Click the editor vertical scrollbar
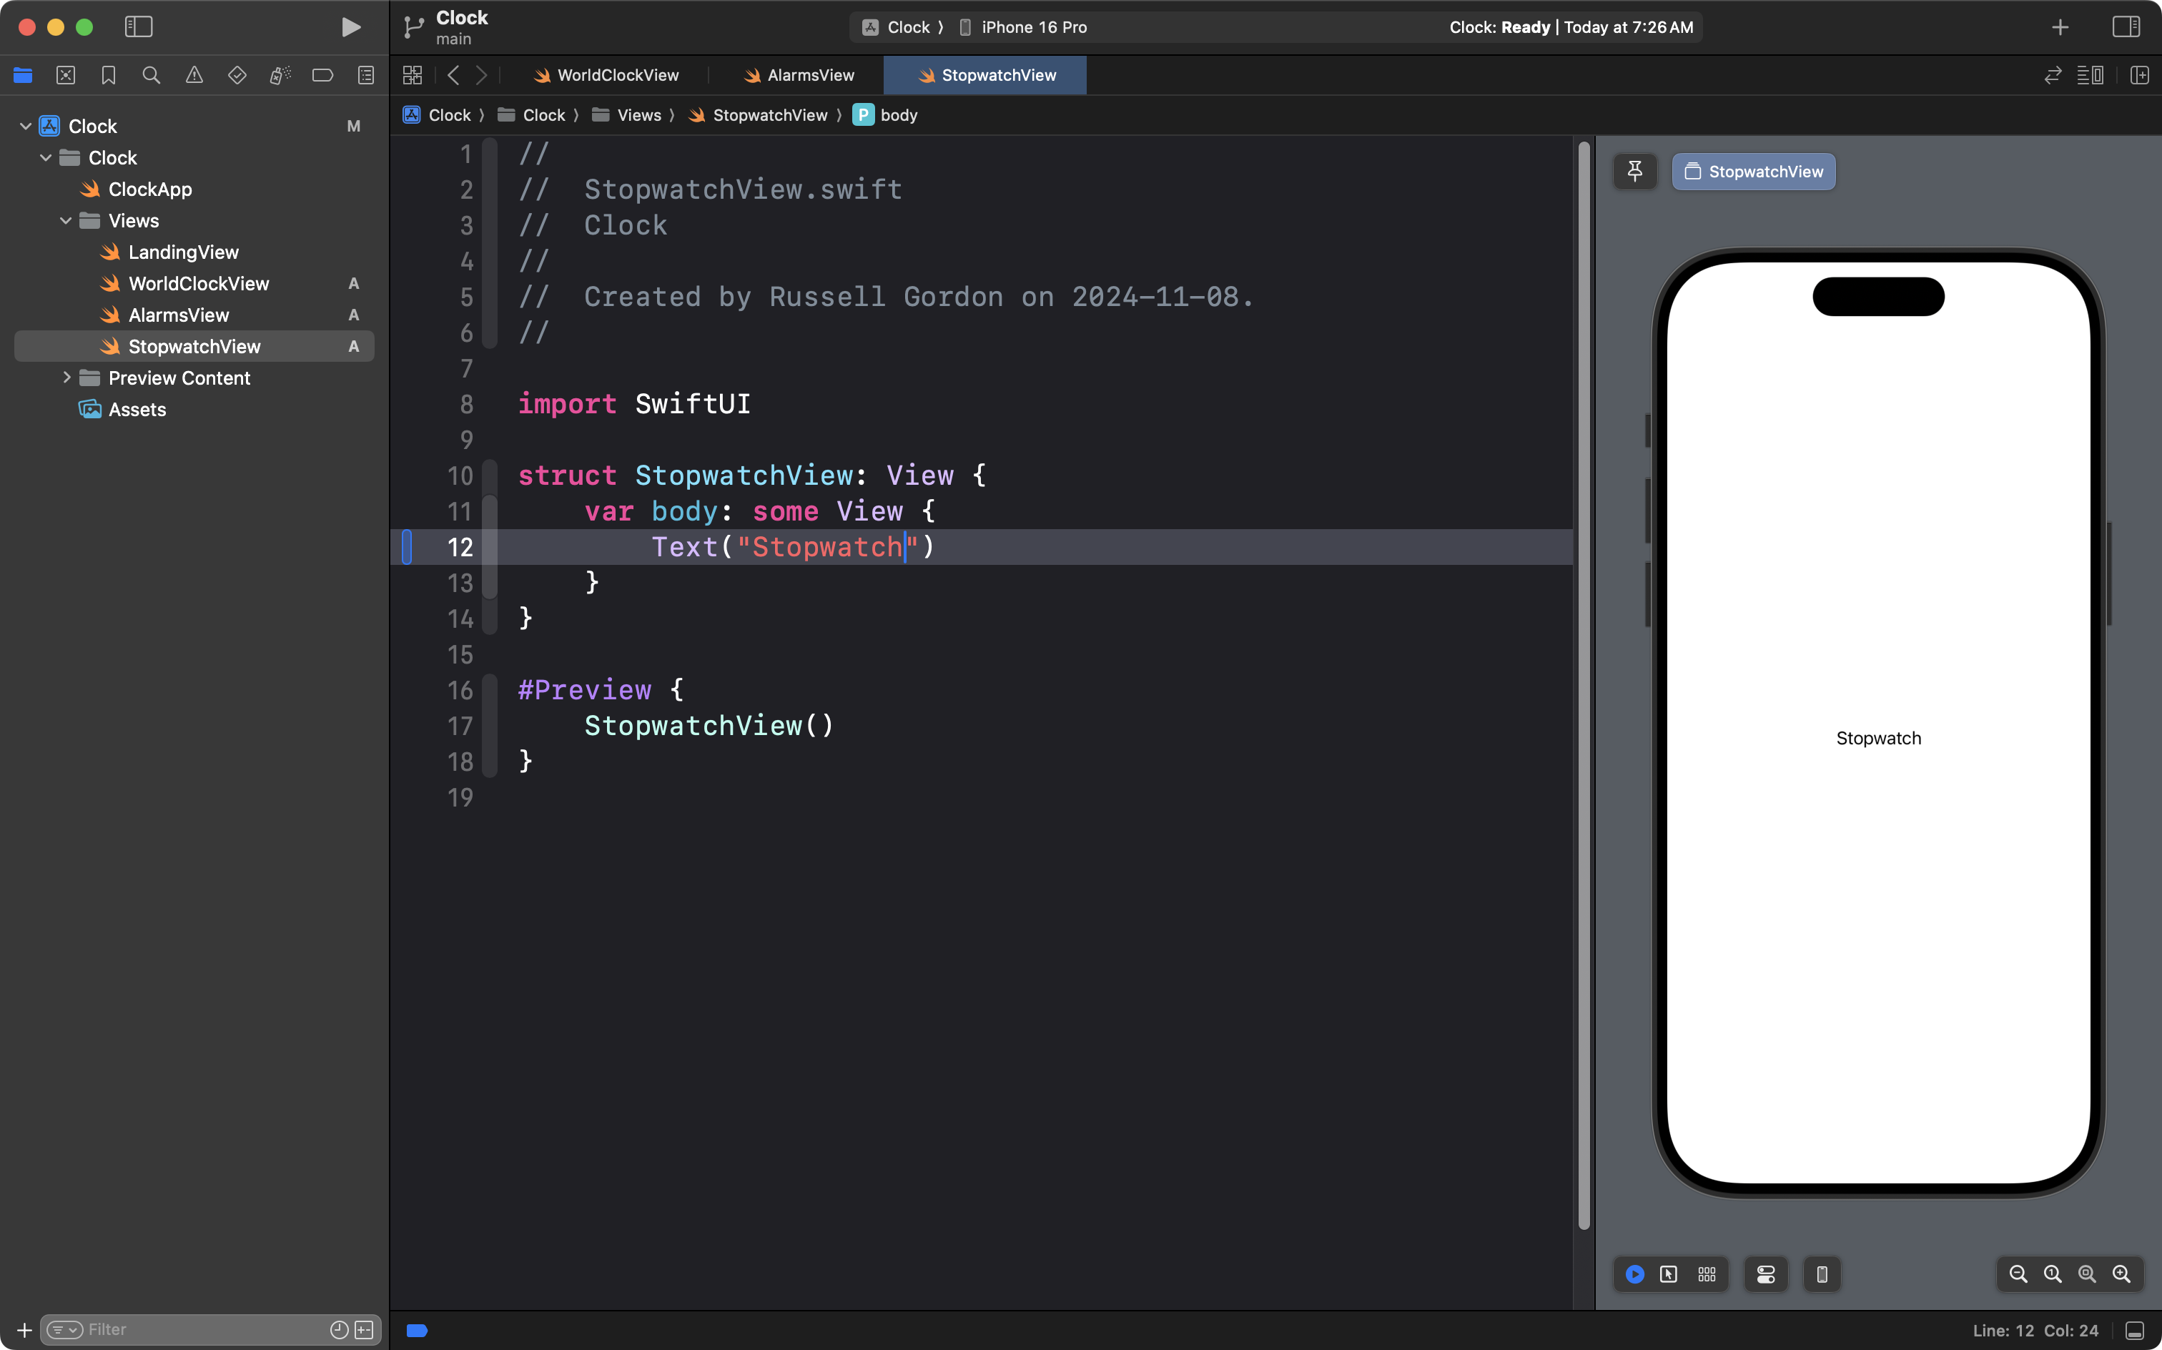 (1584, 679)
